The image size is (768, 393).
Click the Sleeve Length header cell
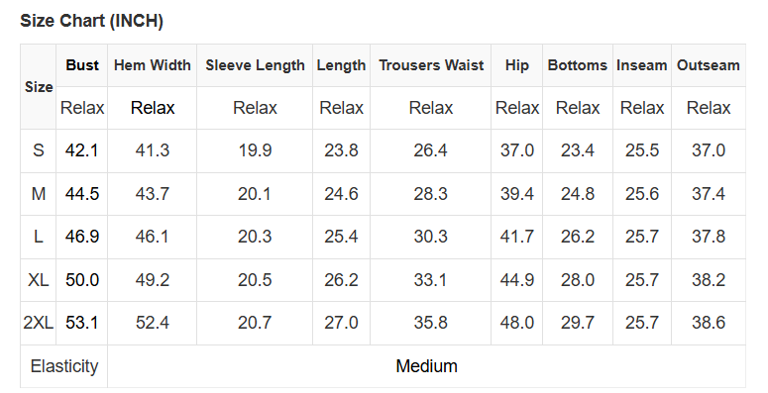click(x=255, y=65)
